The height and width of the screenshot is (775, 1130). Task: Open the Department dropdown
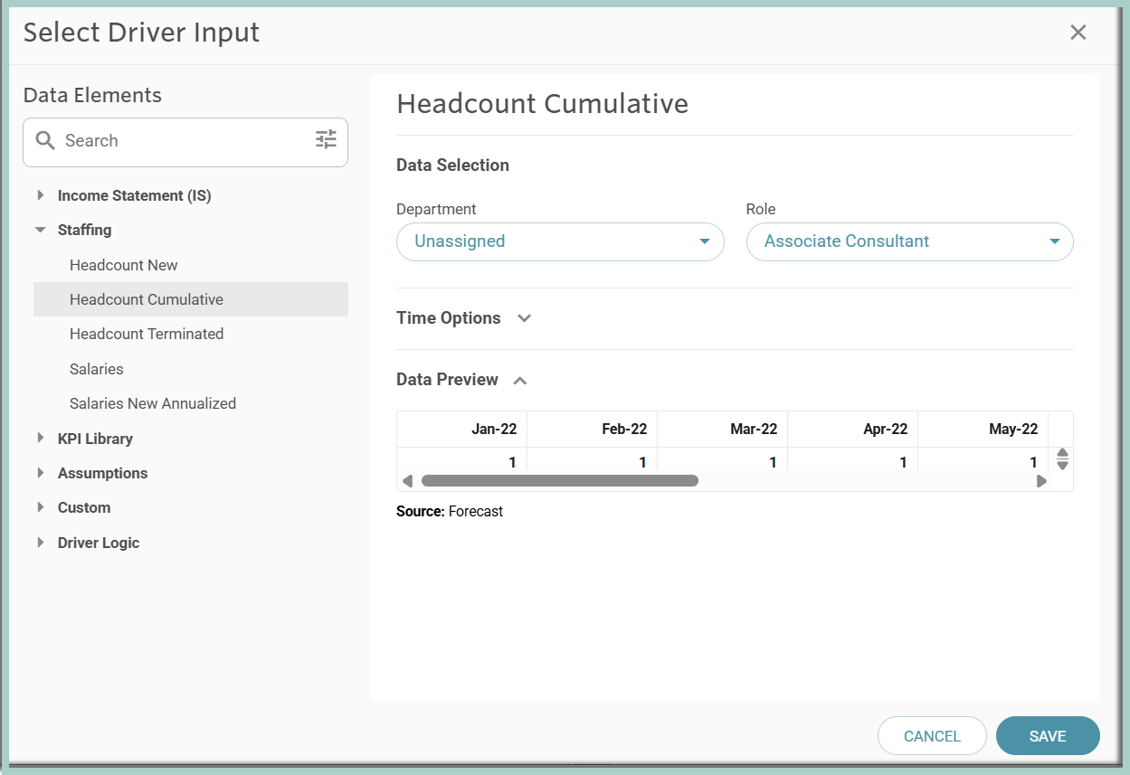pyautogui.click(x=560, y=241)
